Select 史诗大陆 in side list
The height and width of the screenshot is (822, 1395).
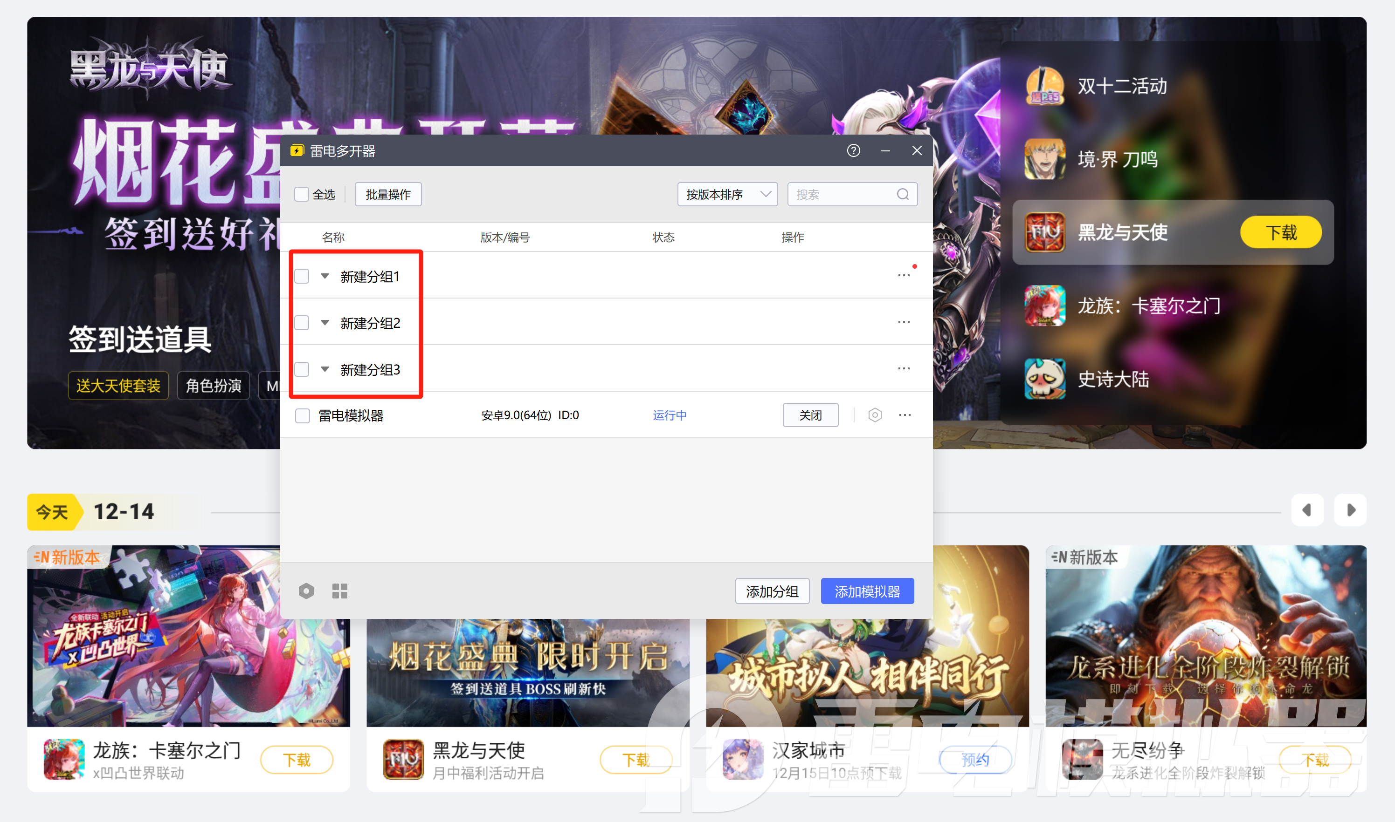coord(1112,380)
